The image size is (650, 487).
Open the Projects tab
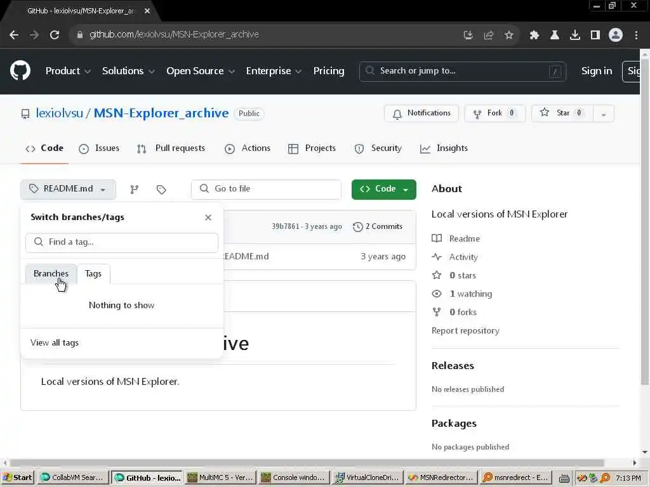click(312, 148)
